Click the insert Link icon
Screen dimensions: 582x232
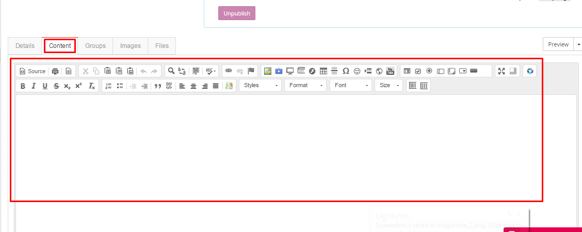(x=229, y=71)
